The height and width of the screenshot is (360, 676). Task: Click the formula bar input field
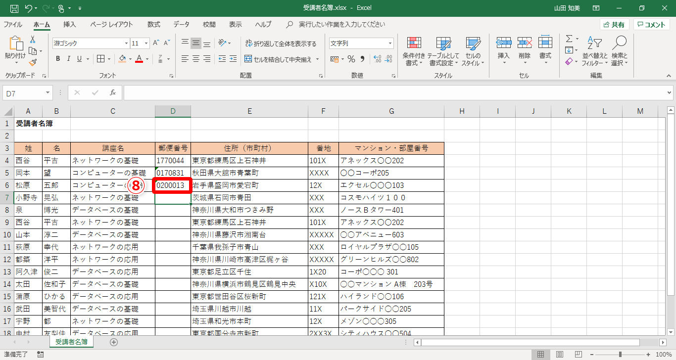pos(394,92)
